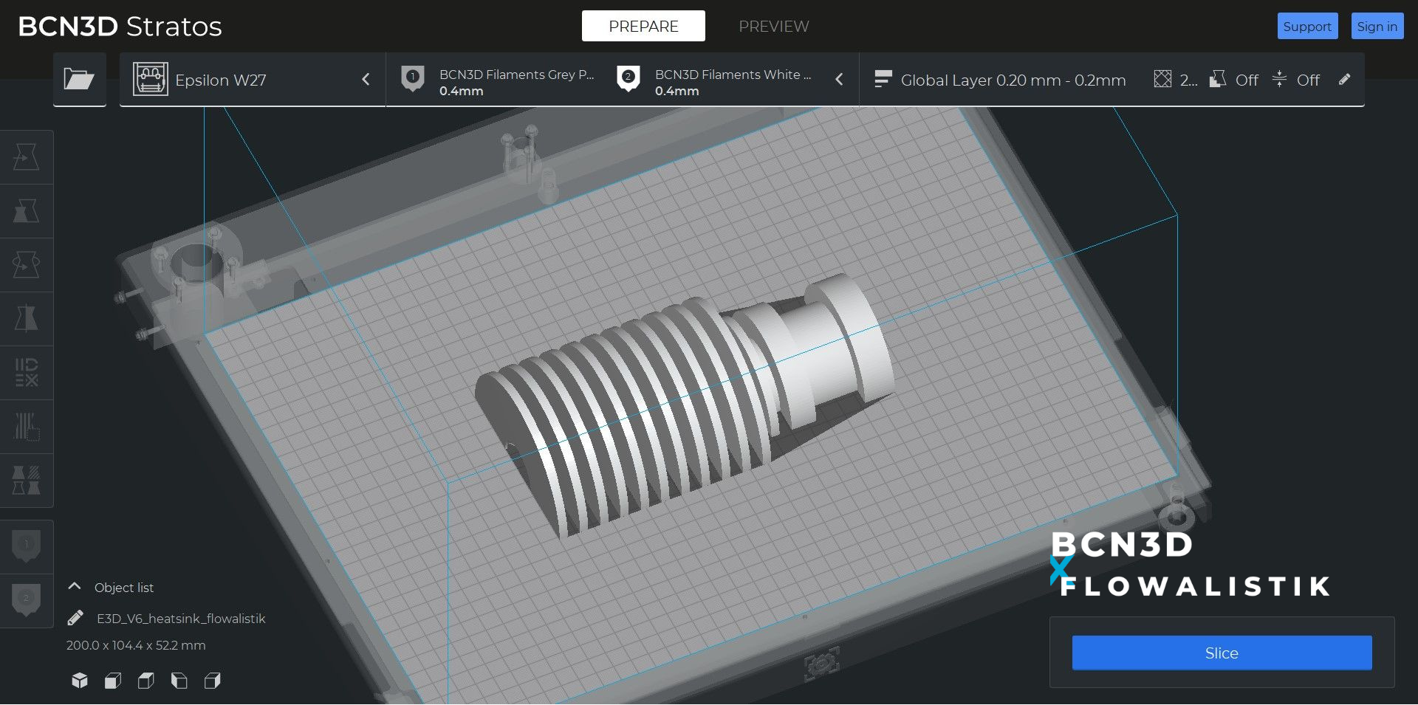
Task: Collapse the Object list
Action: [75, 587]
